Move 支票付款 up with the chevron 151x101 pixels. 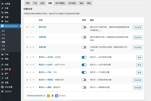30,37
